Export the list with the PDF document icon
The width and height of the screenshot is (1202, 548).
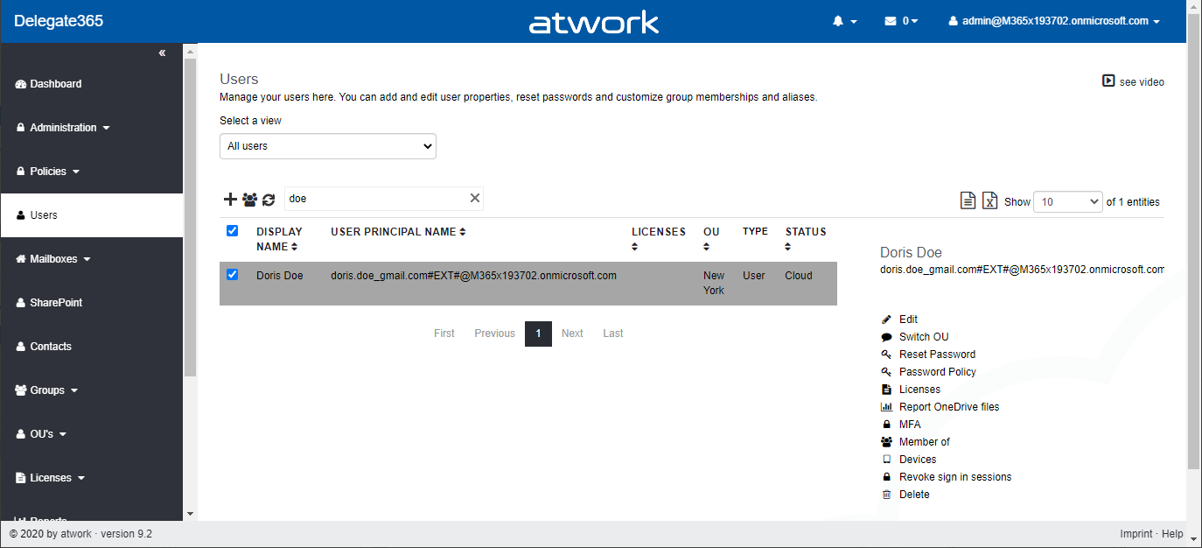point(968,200)
